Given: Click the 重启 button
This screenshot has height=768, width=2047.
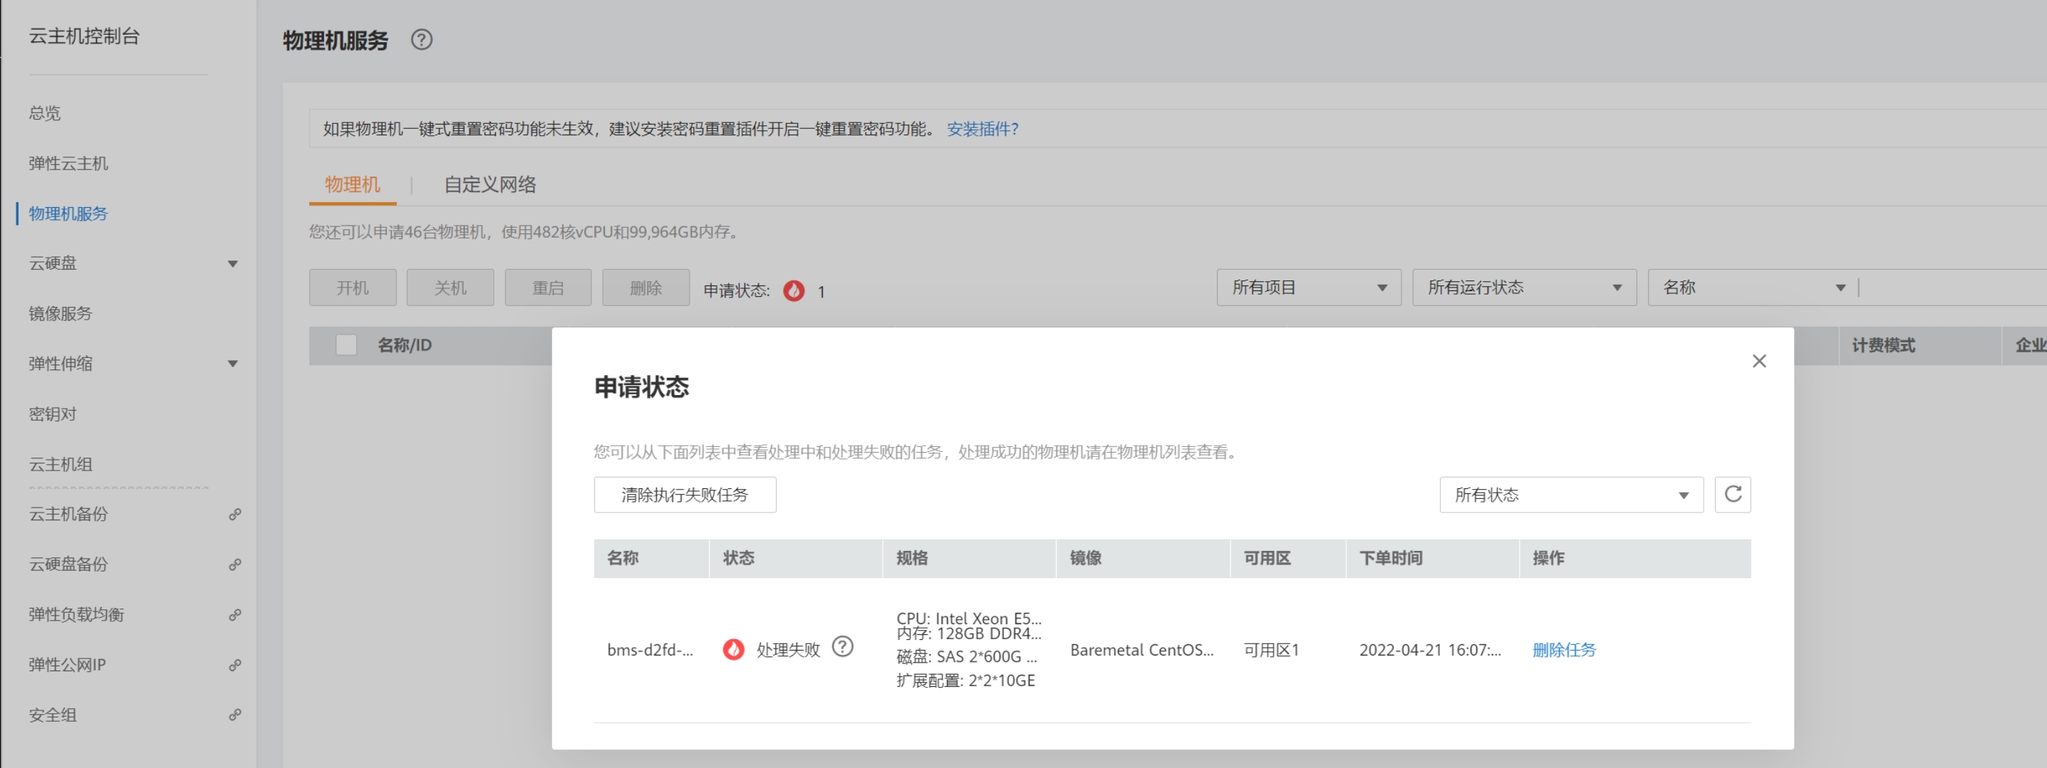Looking at the screenshot, I should pyautogui.click(x=547, y=288).
